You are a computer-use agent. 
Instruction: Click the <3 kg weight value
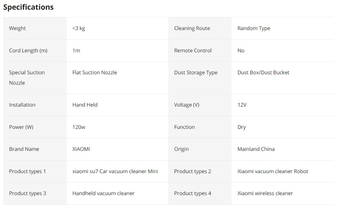tap(79, 28)
